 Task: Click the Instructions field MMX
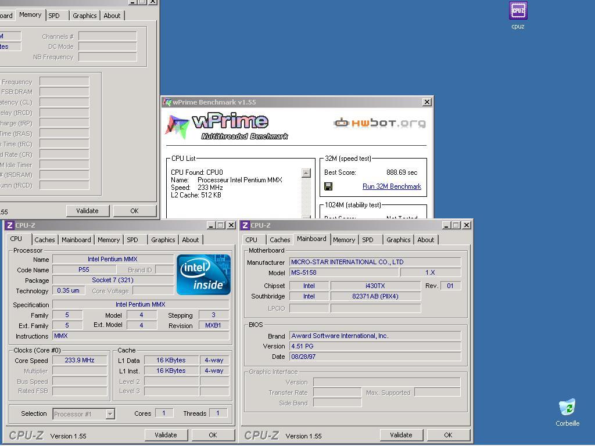point(141,336)
